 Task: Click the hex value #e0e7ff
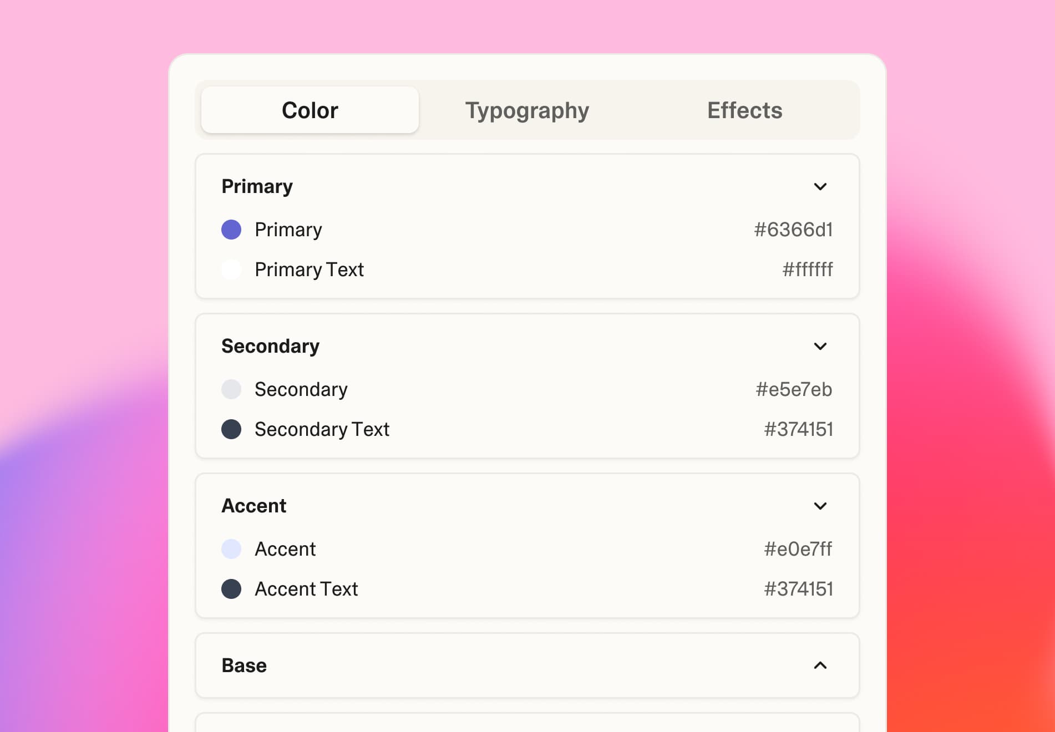tap(798, 549)
